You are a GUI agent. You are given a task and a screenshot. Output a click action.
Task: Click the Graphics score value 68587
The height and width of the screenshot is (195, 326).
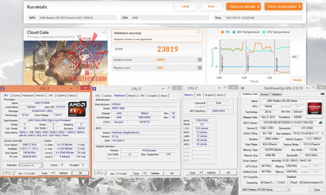coord(161,60)
